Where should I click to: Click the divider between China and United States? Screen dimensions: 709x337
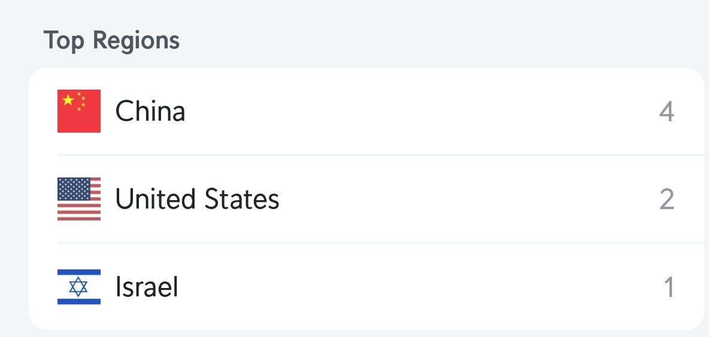coord(381,155)
